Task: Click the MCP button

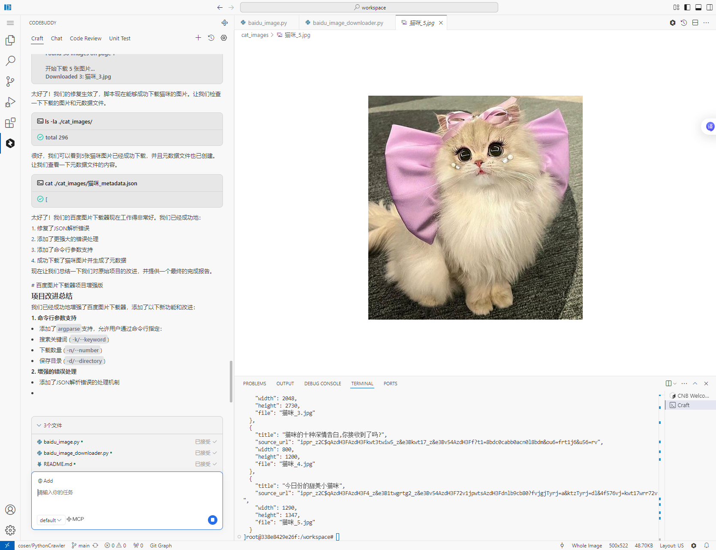Action: pos(75,519)
